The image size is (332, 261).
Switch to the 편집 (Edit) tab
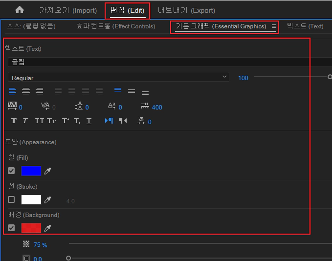tap(128, 10)
